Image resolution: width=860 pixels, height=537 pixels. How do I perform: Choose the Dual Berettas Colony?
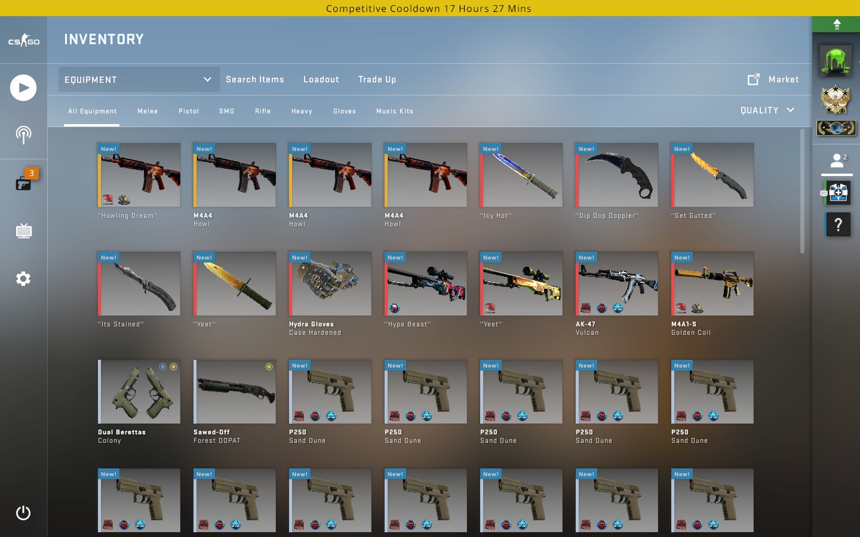click(139, 391)
